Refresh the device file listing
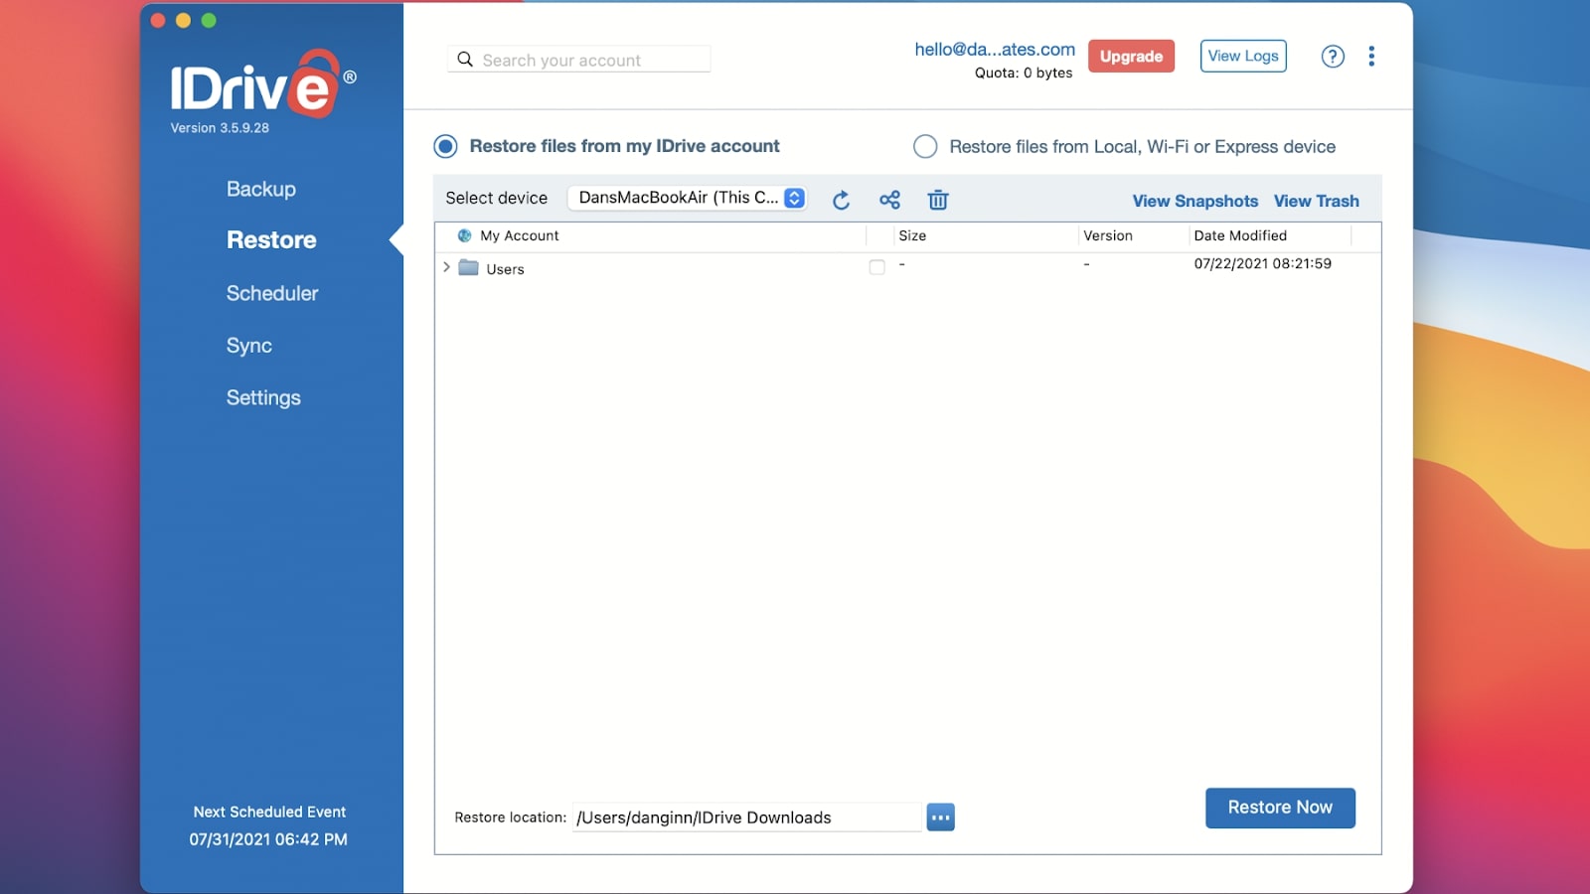This screenshot has width=1590, height=894. [x=841, y=200]
